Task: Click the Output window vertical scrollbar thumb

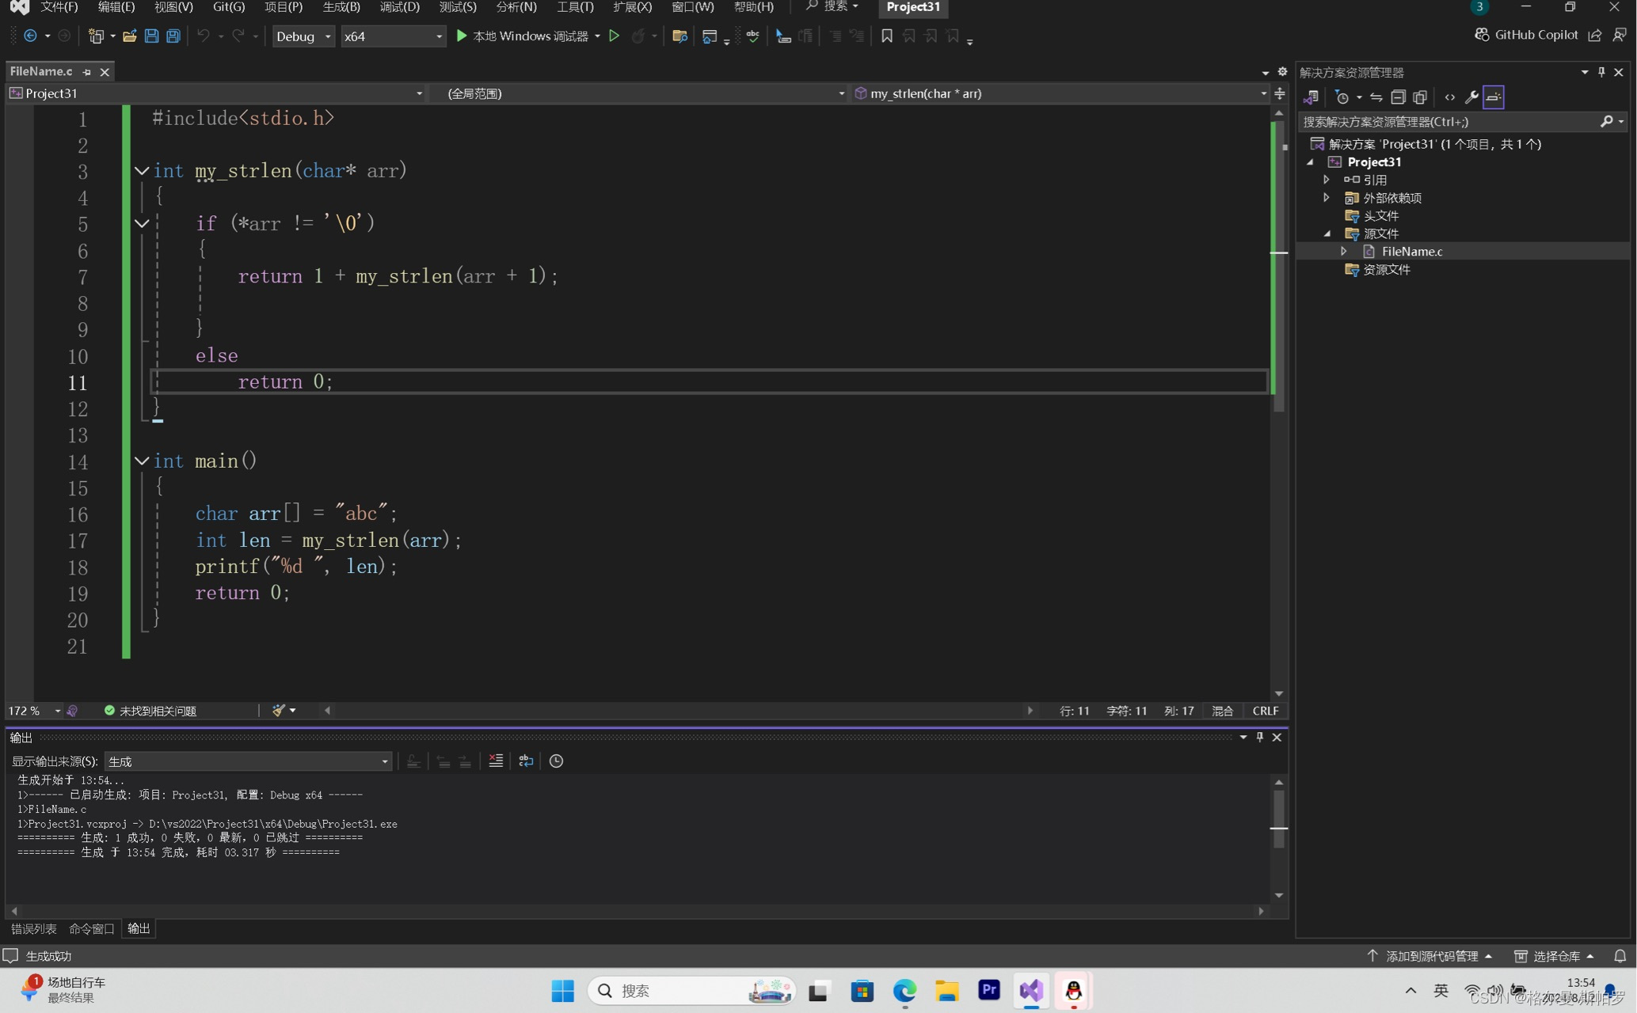Action: tap(1279, 819)
